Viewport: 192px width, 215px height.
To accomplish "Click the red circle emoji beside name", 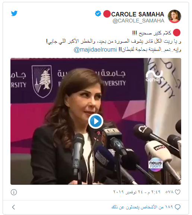I will [107, 14].
